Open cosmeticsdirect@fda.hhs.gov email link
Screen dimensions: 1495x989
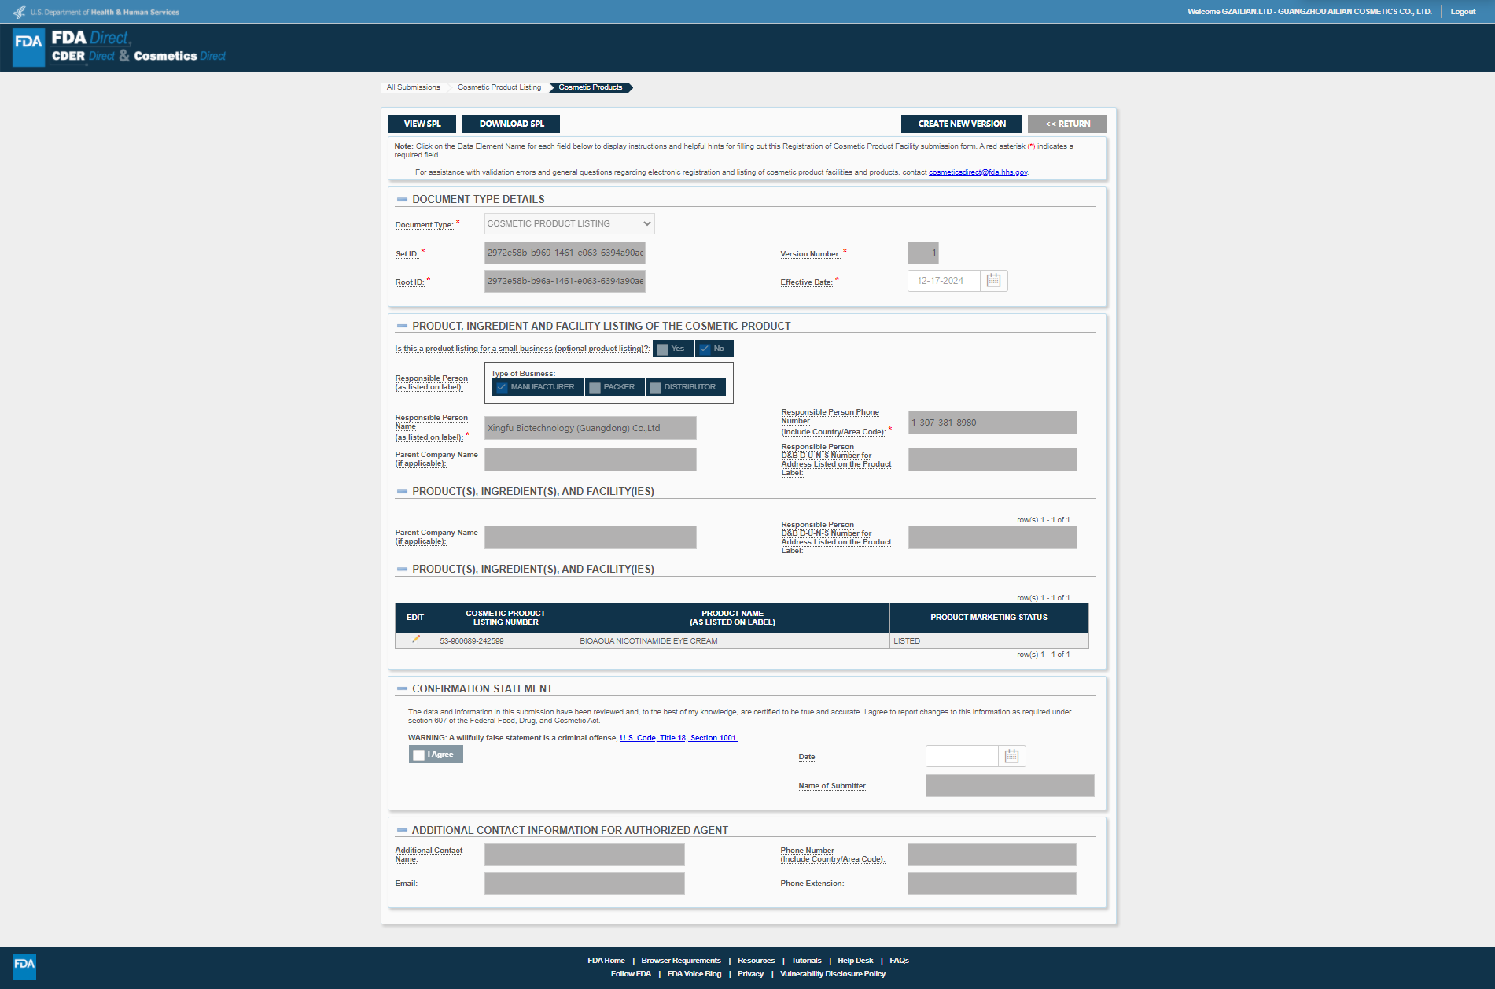click(x=978, y=172)
